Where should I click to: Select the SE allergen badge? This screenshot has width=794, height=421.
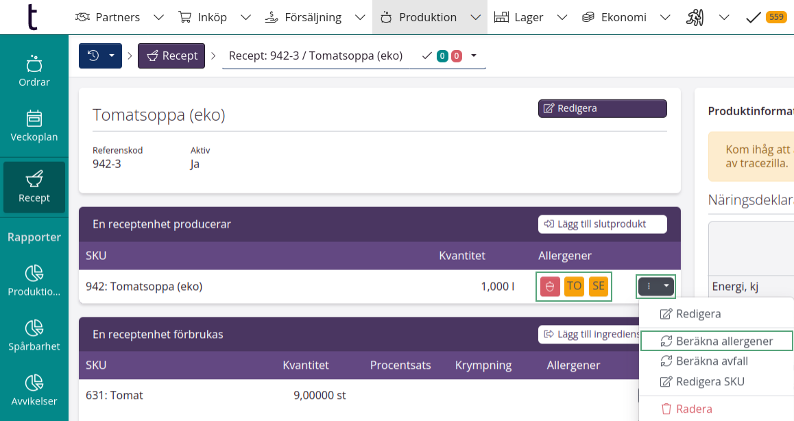[597, 286]
